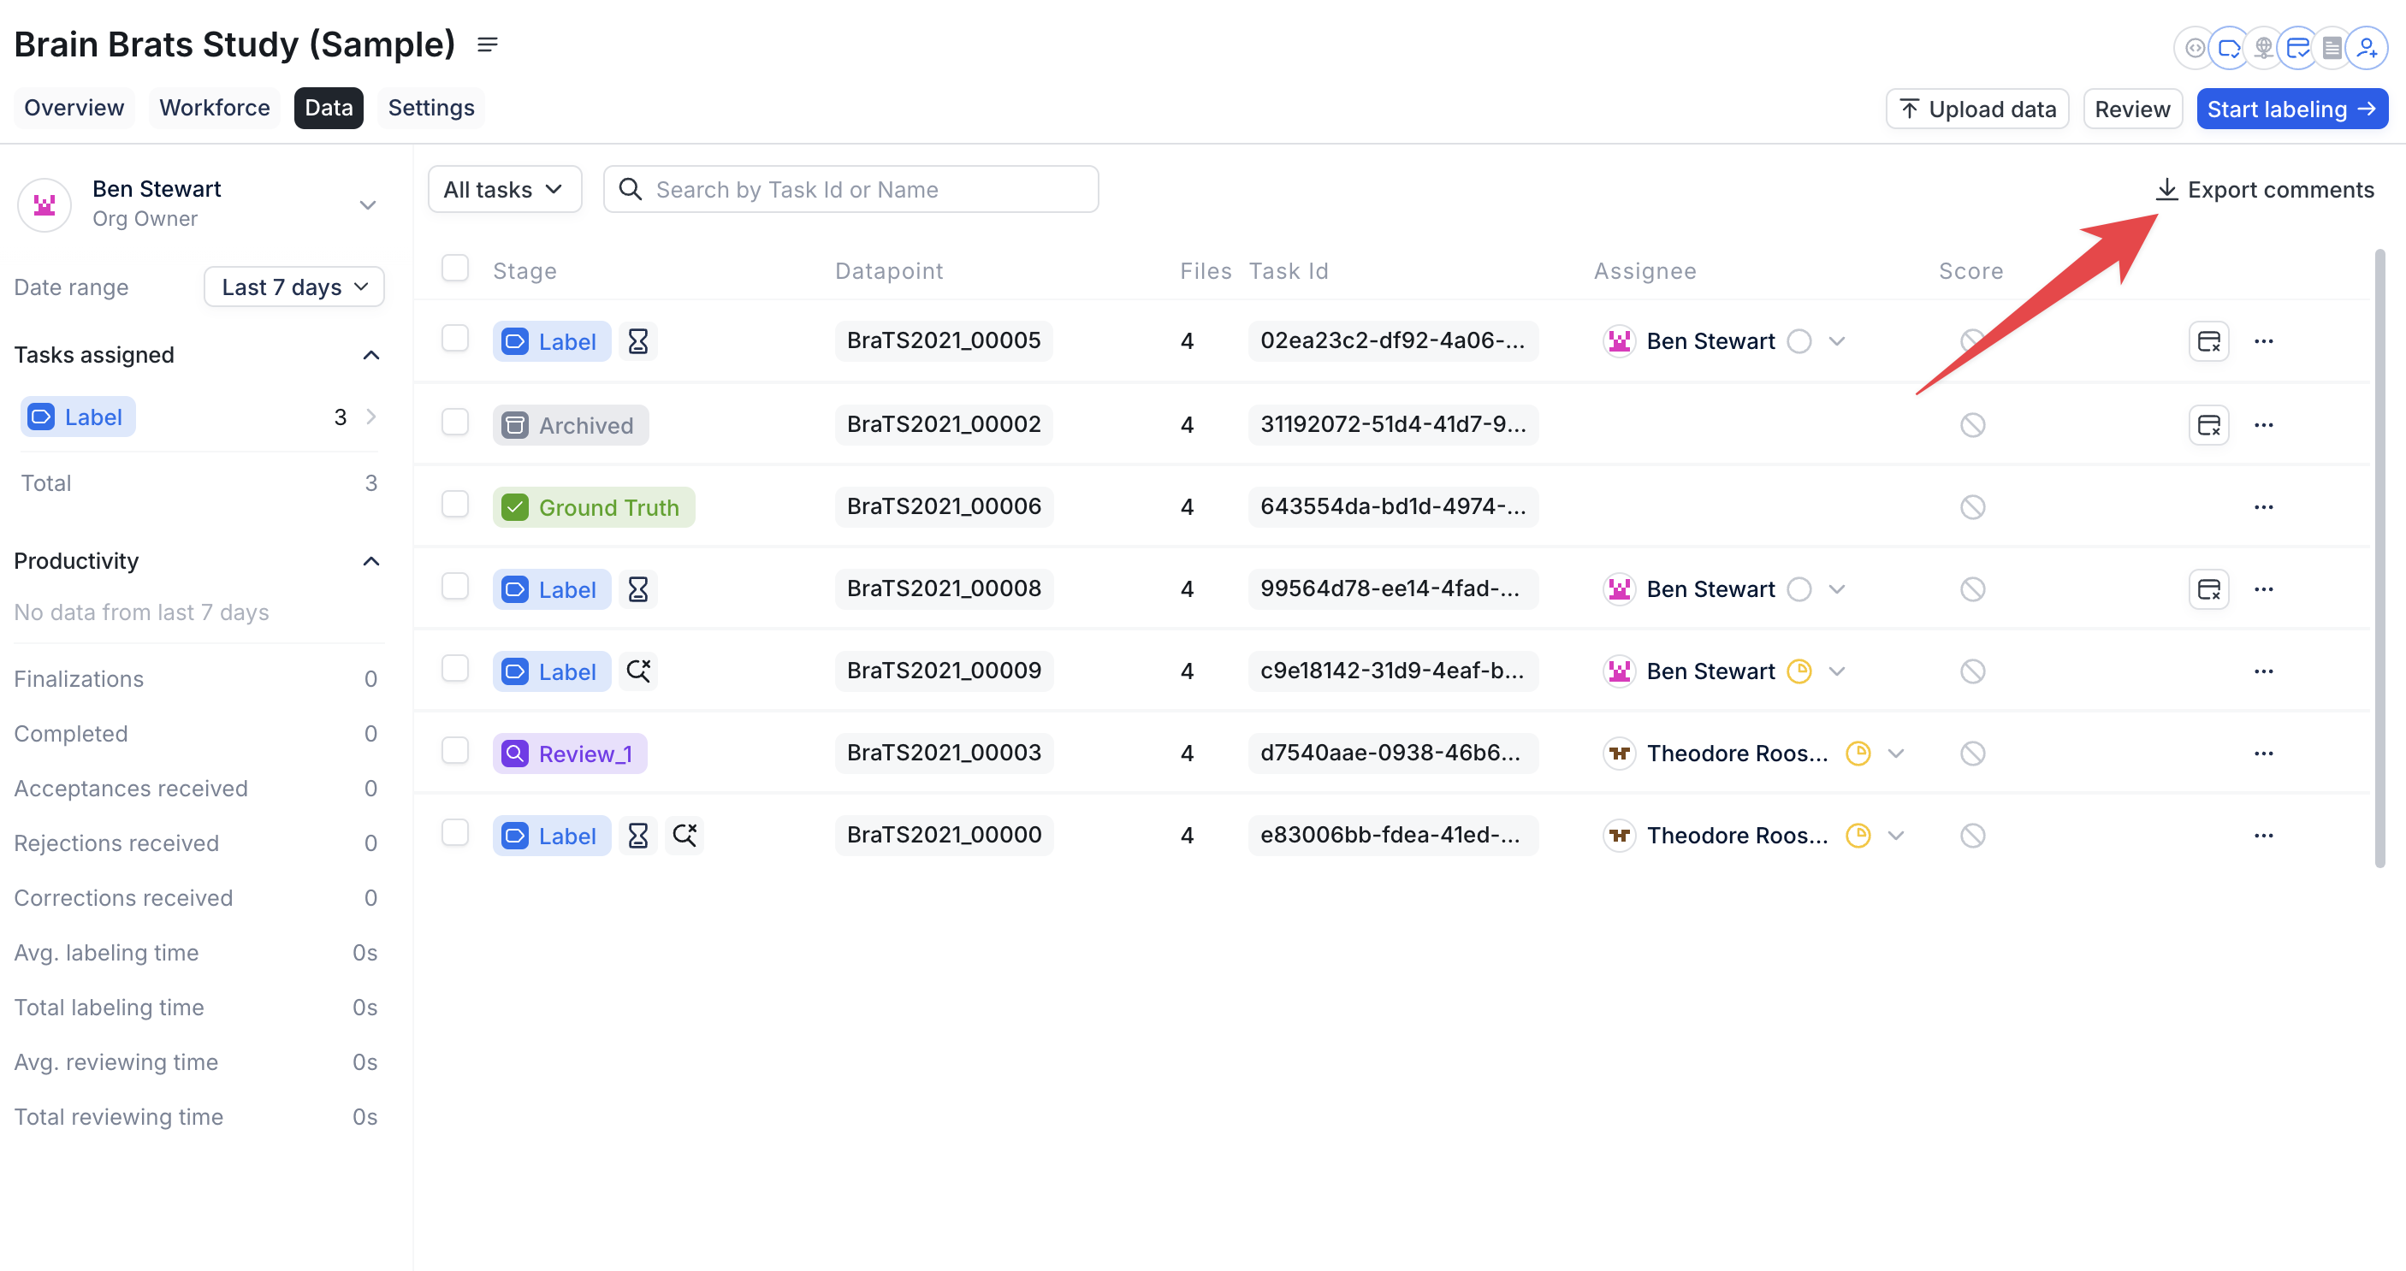2406x1271 pixels.
Task: Focus the Search by Task Id or Name field
Action: [850, 190]
